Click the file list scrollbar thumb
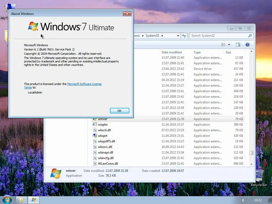This screenshot has width=272, height=204. [x=251, y=153]
